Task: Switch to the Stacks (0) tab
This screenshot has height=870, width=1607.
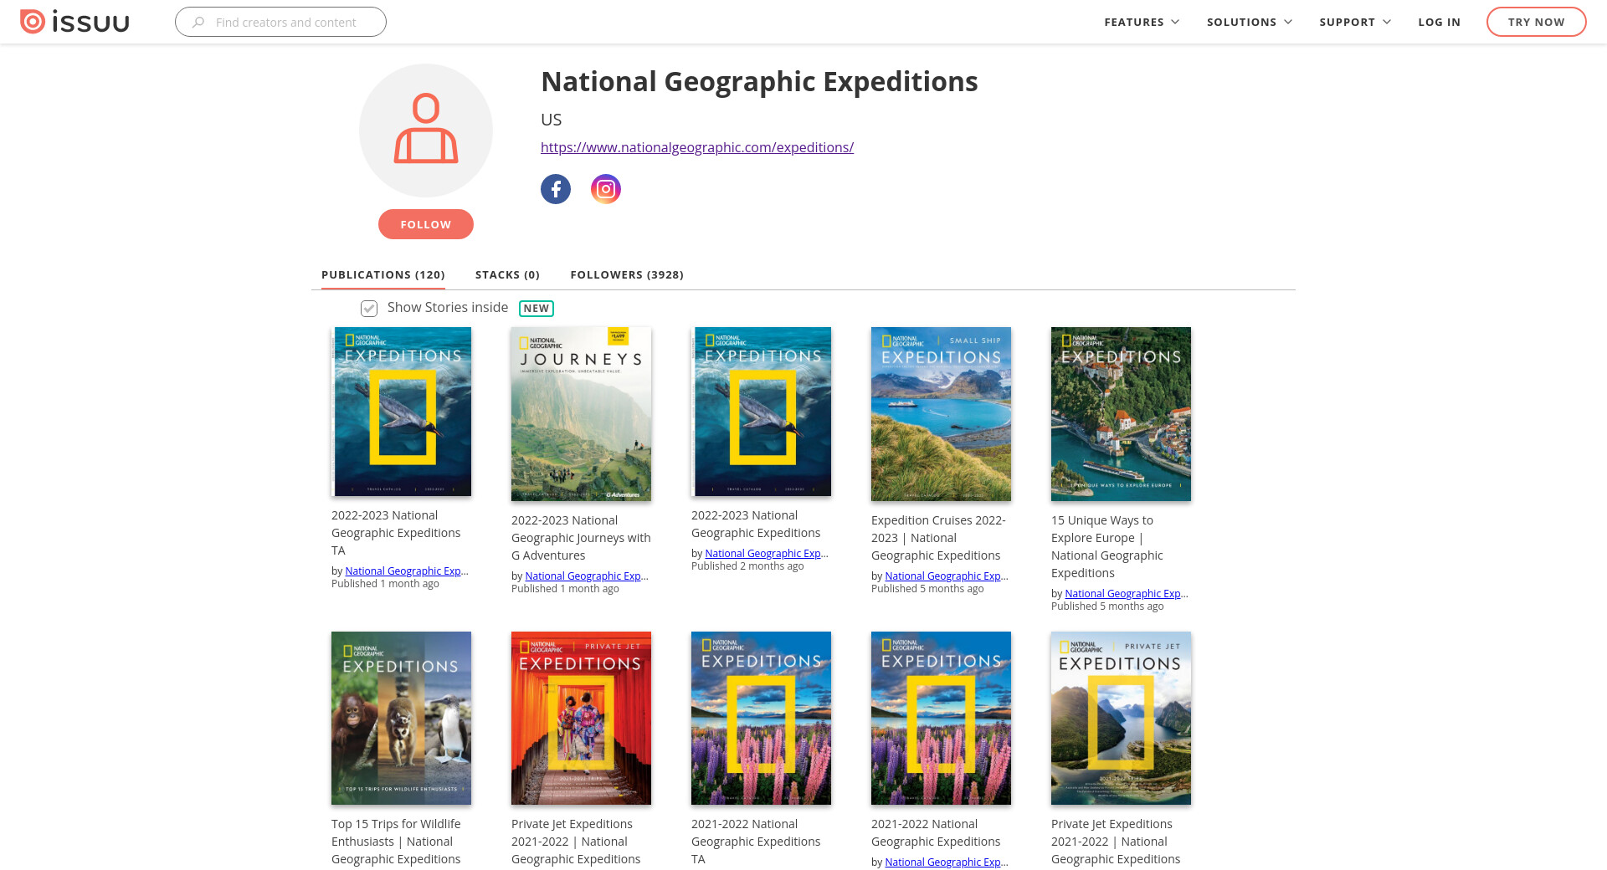Action: click(x=507, y=274)
